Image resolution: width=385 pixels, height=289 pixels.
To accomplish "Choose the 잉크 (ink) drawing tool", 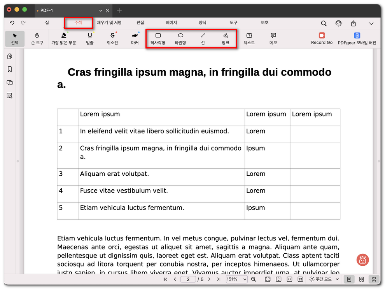I will (x=226, y=38).
